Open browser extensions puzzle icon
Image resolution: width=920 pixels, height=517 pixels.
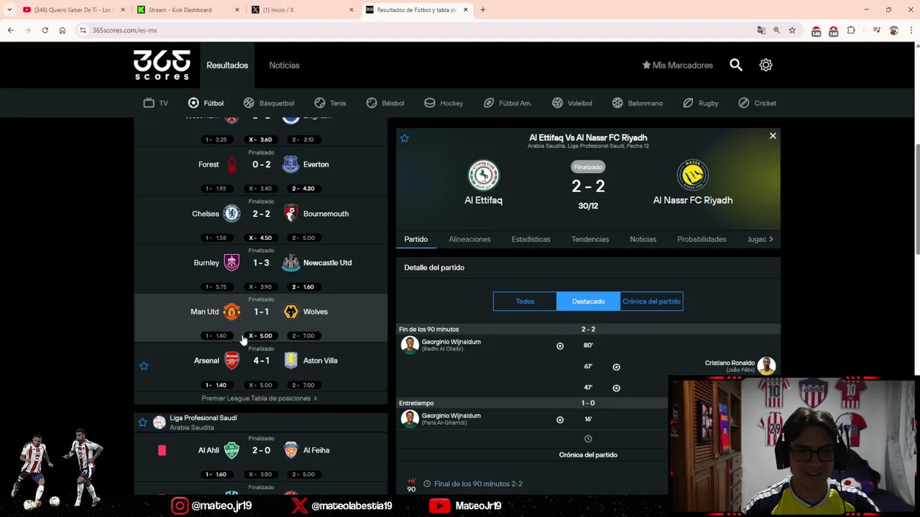coord(851,30)
